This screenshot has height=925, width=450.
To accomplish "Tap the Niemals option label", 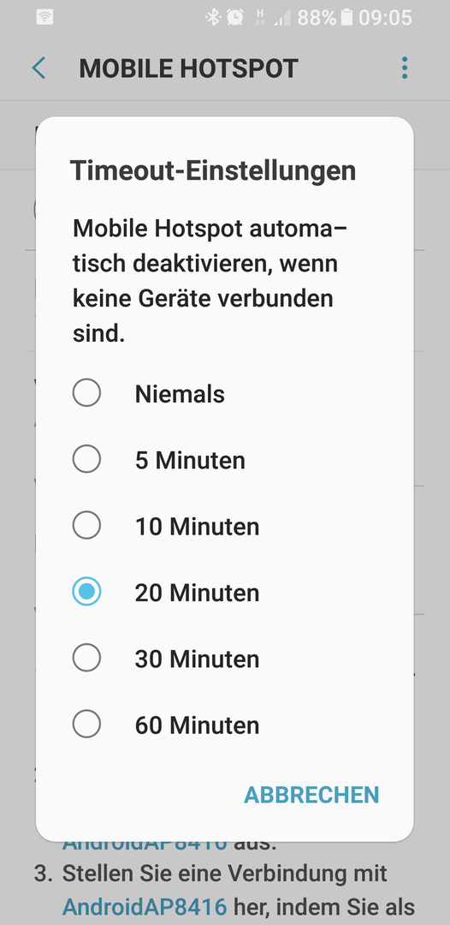I will pyautogui.click(x=180, y=394).
